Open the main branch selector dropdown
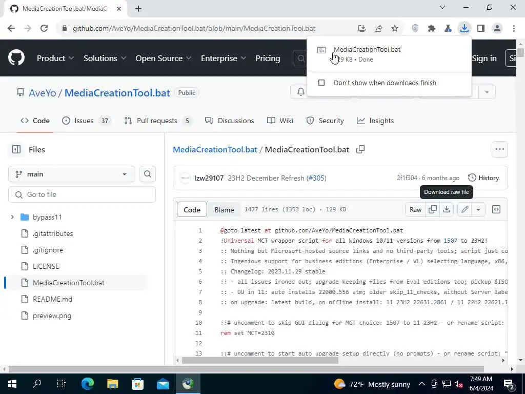The height and width of the screenshot is (394, 525). 72,174
